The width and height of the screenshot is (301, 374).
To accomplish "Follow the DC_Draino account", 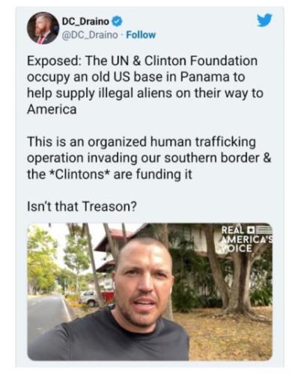I will pyautogui.click(x=141, y=35).
